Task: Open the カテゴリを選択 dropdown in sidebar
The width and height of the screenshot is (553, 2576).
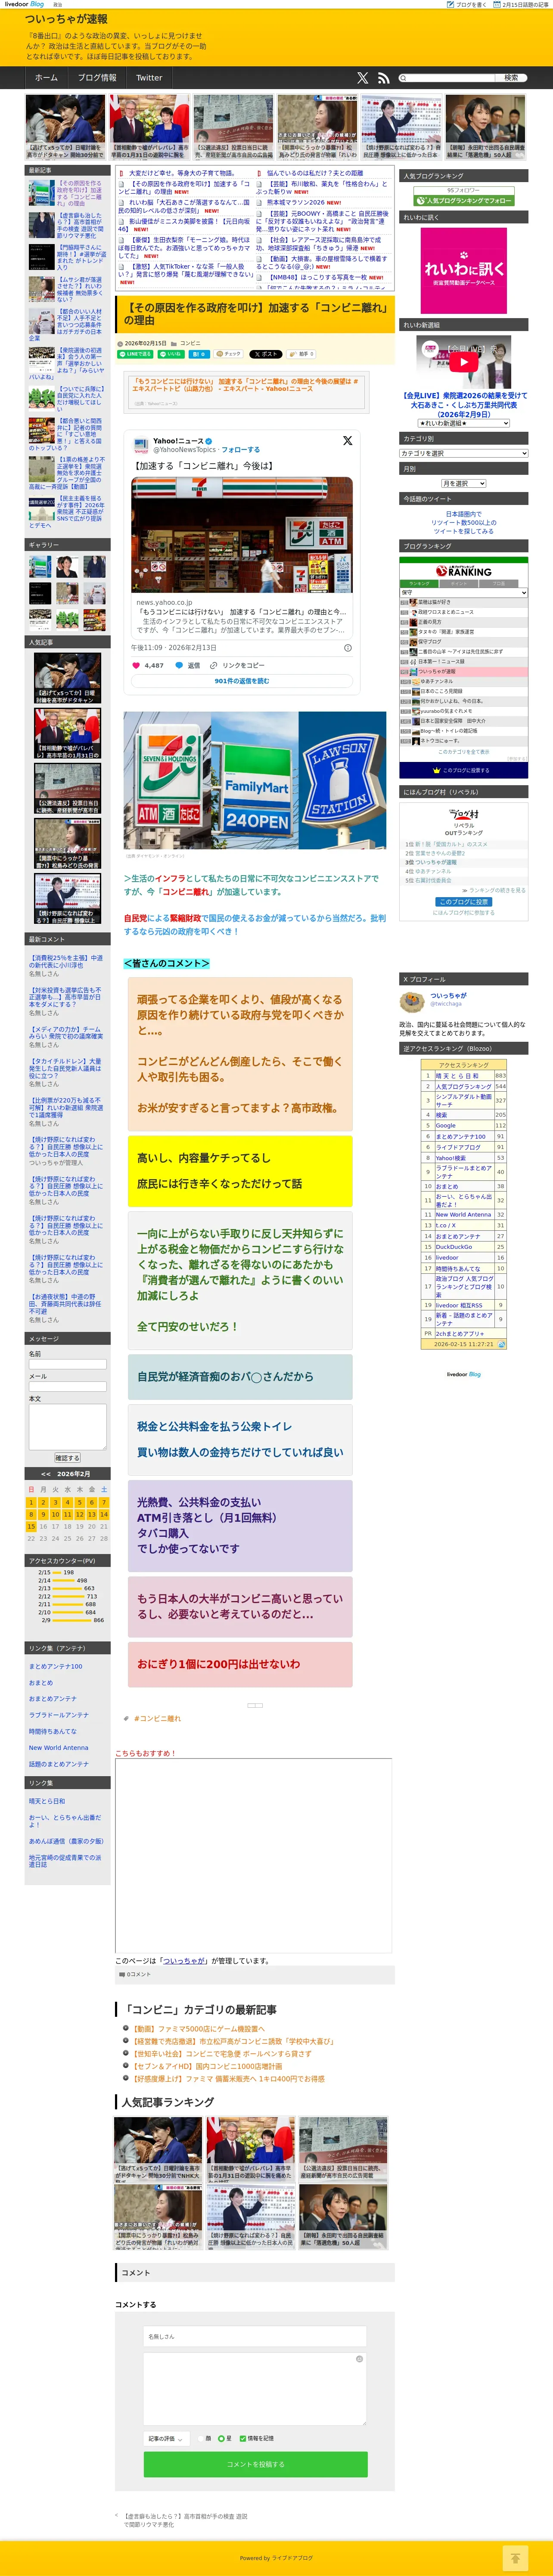Action: [463, 453]
